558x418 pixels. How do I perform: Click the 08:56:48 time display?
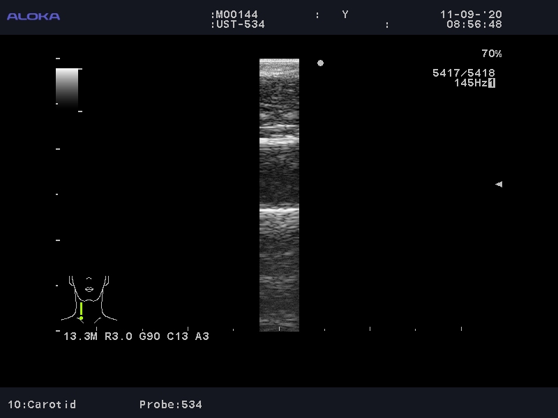point(474,24)
